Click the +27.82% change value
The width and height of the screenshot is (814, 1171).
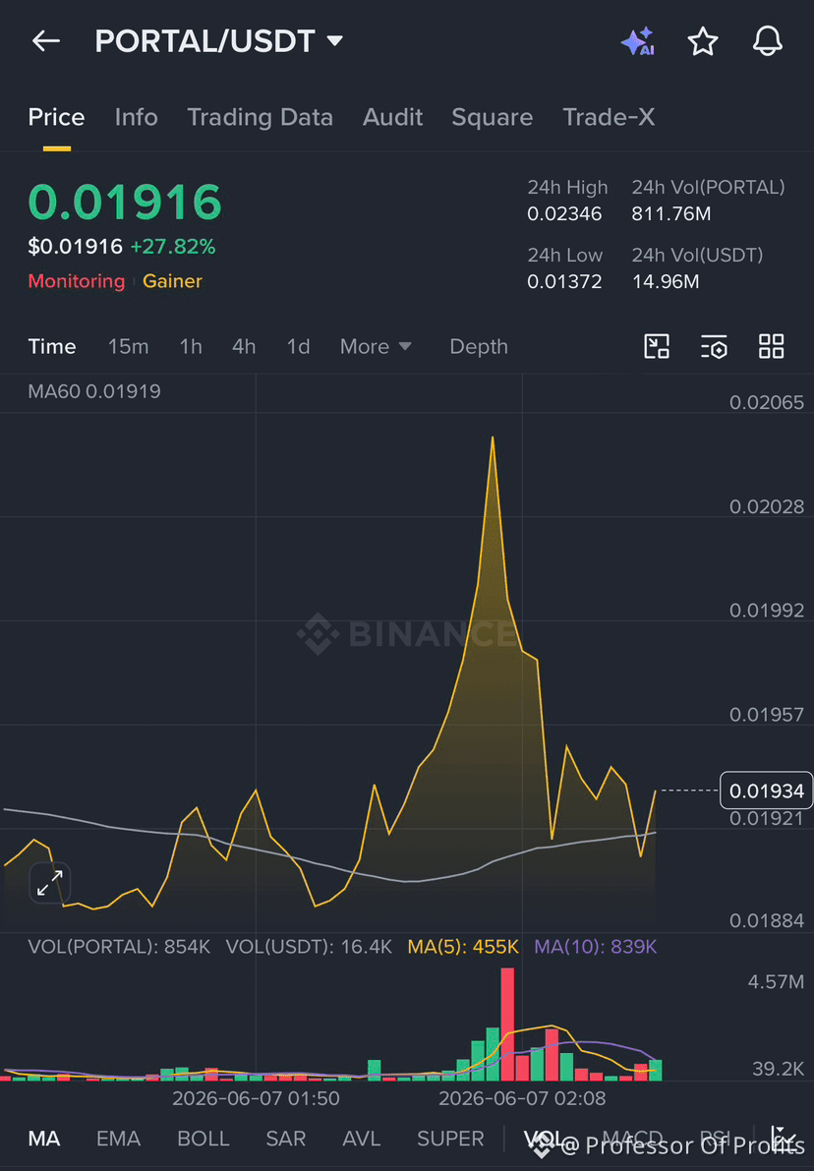point(172,247)
